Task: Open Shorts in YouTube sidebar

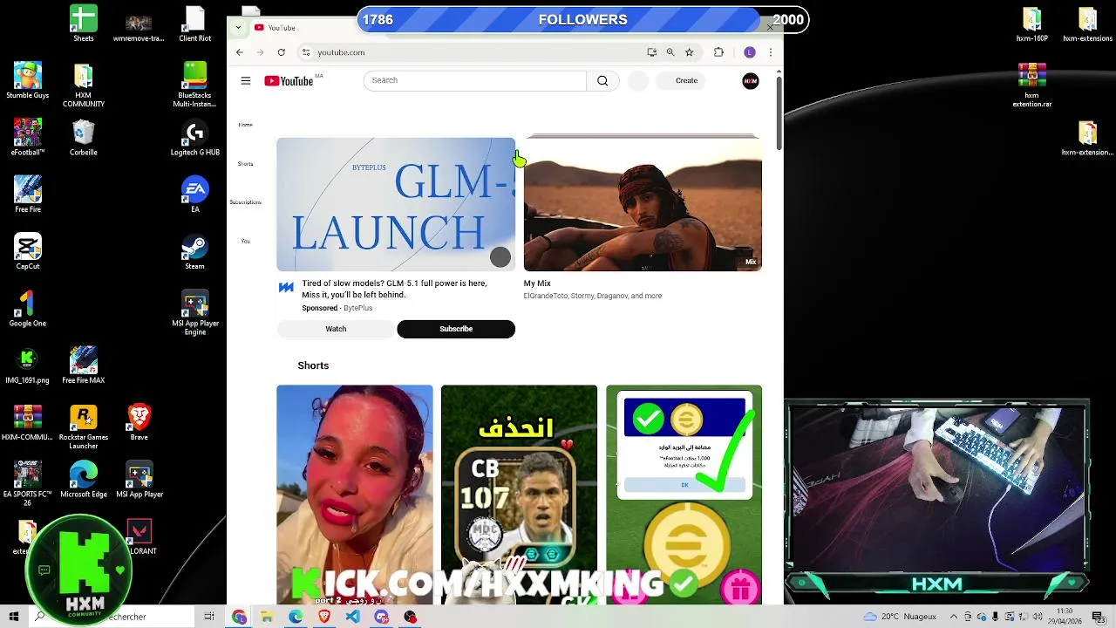Action: coord(245,164)
